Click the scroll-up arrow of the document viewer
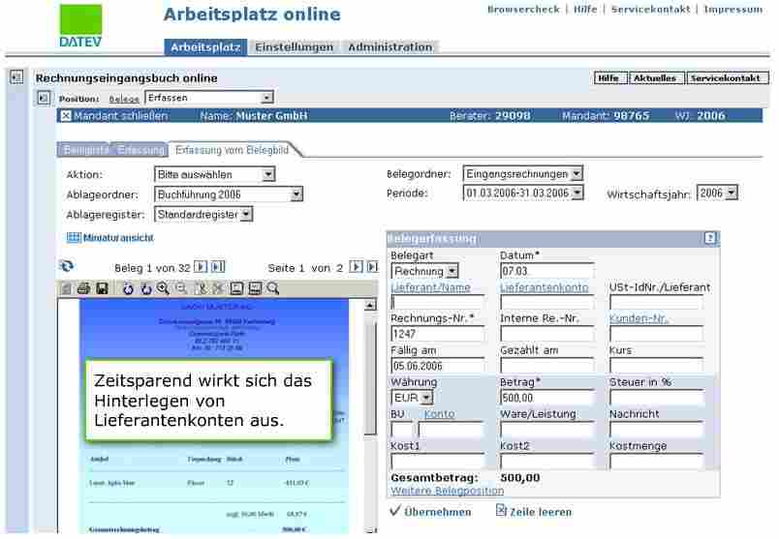 click(x=370, y=305)
